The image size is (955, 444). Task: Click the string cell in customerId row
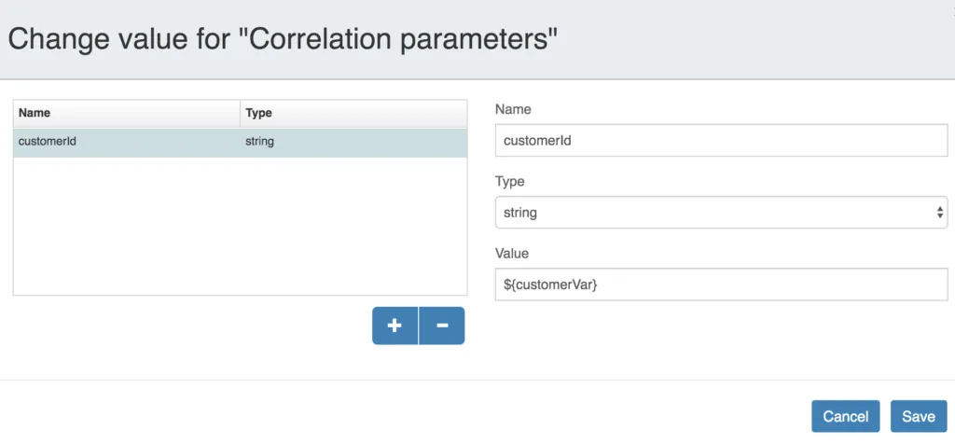[x=259, y=142]
